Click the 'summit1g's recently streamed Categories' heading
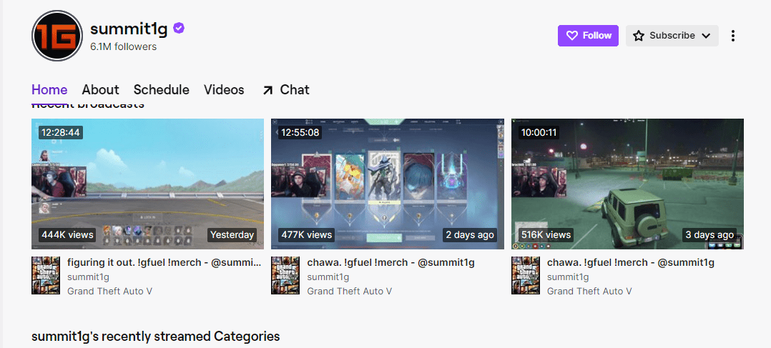The image size is (771, 348). 156,337
